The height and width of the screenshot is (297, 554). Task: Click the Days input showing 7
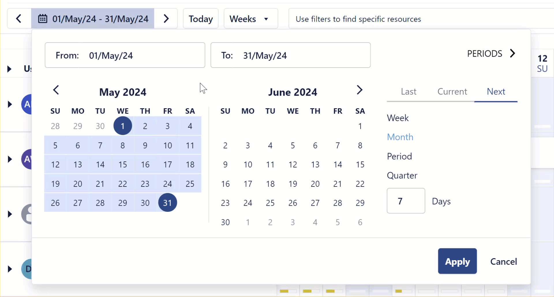click(406, 201)
